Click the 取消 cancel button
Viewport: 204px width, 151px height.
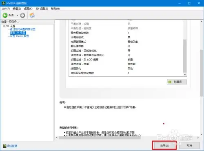tap(189, 145)
